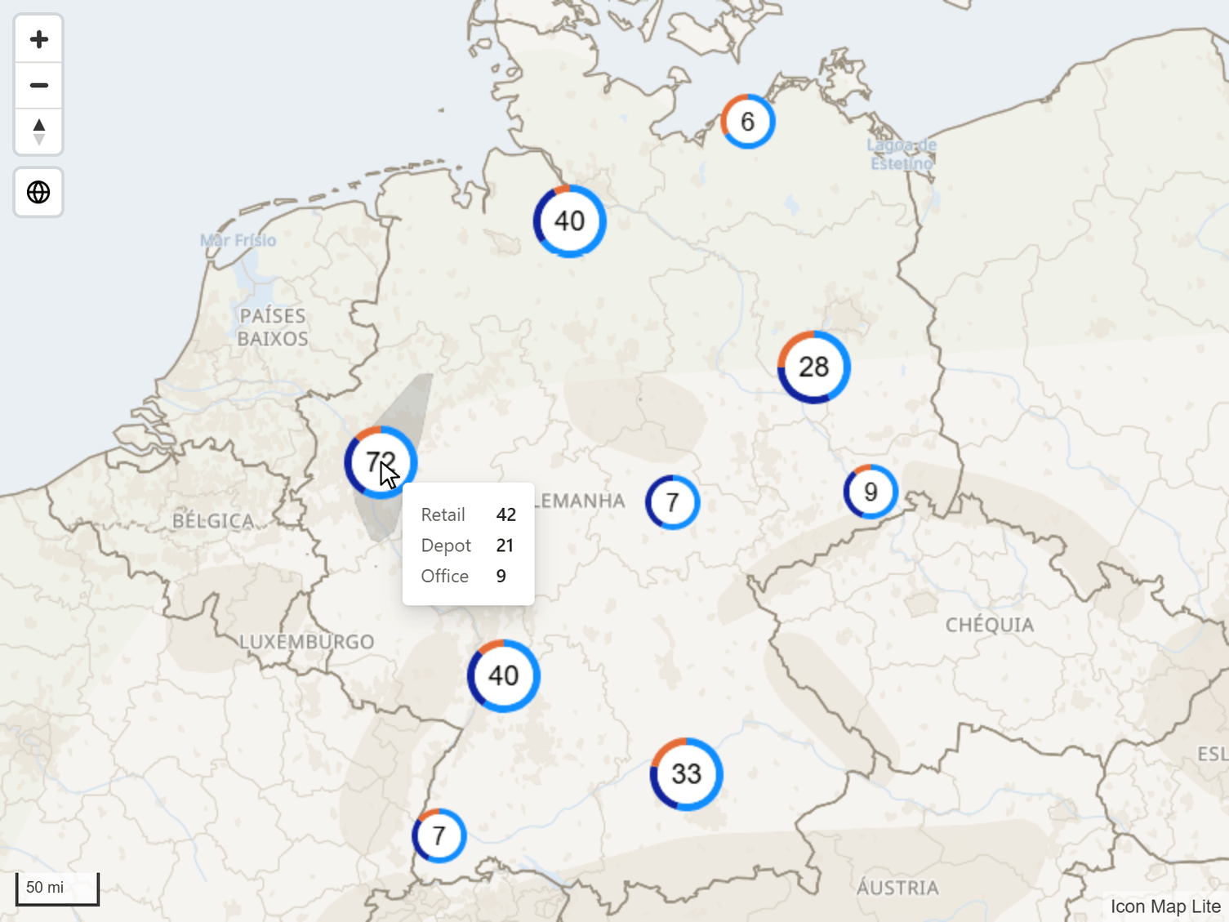
Task: Click the Depot row in tooltip
Action: 469,546
